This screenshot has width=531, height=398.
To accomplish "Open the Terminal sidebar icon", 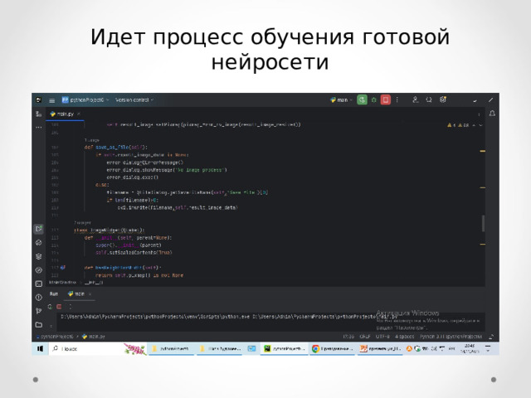I will pyautogui.click(x=39, y=284).
